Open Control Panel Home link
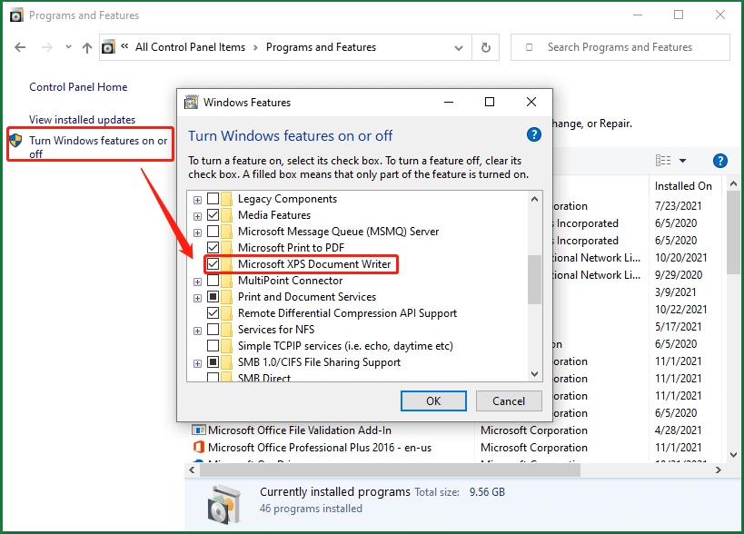The height and width of the screenshot is (534, 744). pyautogui.click(x=78, y=87)
